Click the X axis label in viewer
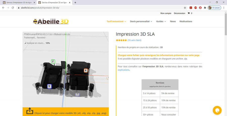This screenshot has width=227, height=116. pos(86,71)
